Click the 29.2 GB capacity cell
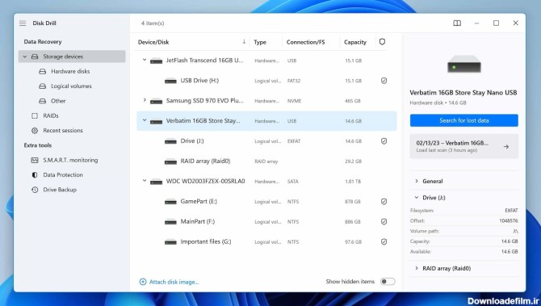Screen dimensions: 541x306 tap(353, 161)
